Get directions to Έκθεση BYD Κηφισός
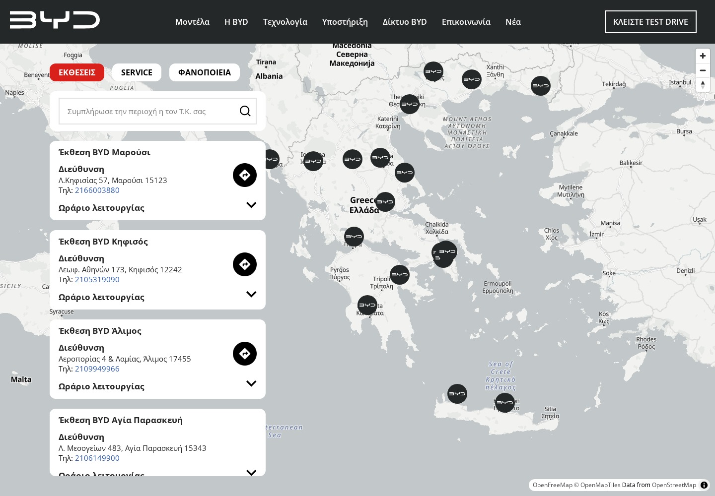The image size is (715, 496). click(x=245, y=264)
